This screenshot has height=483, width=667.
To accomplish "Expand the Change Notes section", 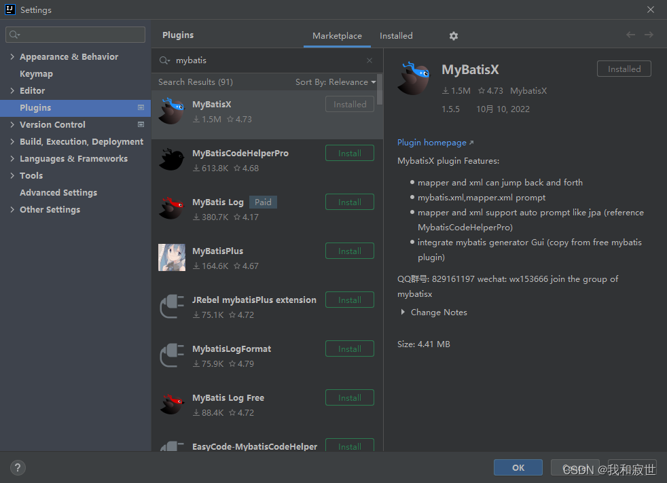I will pos(402,312).
